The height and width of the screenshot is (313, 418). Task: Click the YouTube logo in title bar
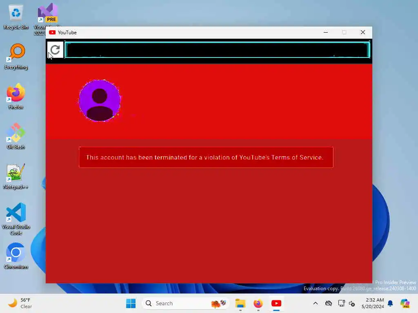click(x=52, y=33)
